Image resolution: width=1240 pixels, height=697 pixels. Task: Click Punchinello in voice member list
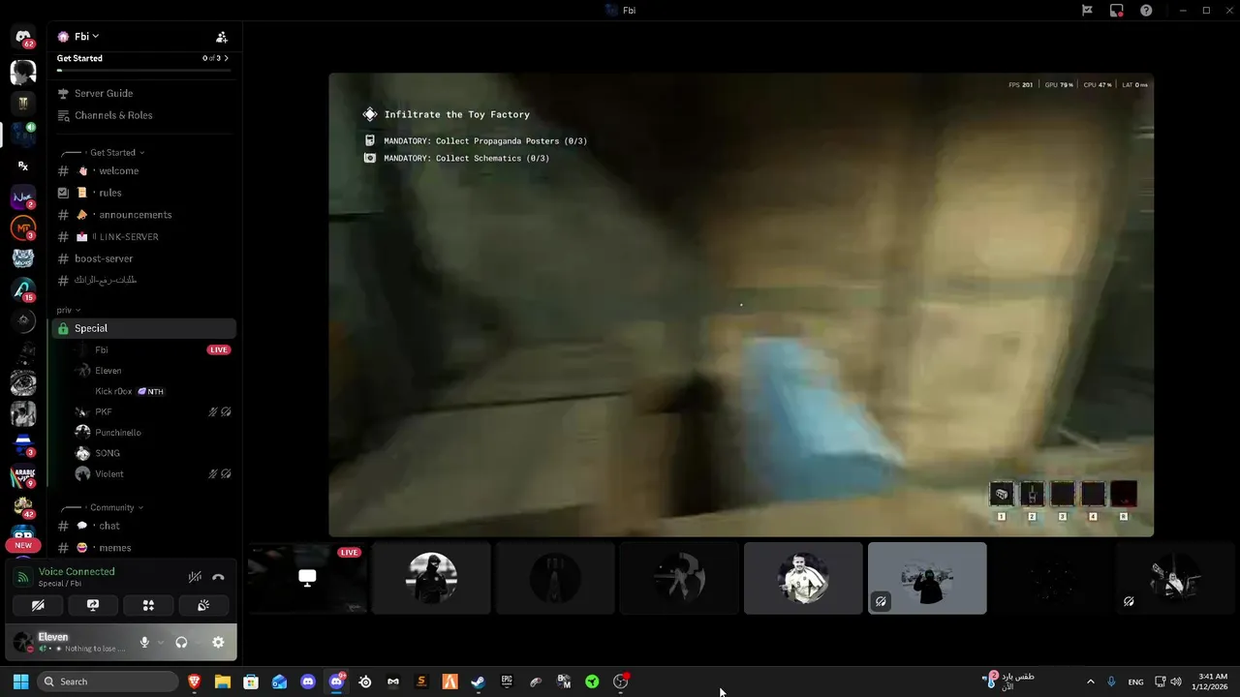153,433
